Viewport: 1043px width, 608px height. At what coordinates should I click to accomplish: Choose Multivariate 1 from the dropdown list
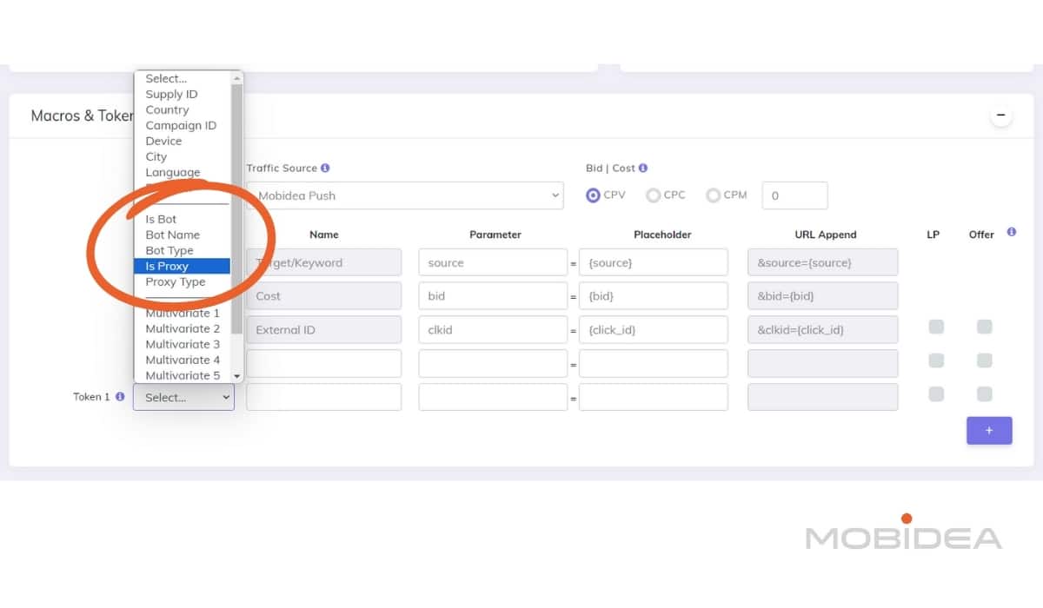[x=183, y=313]
